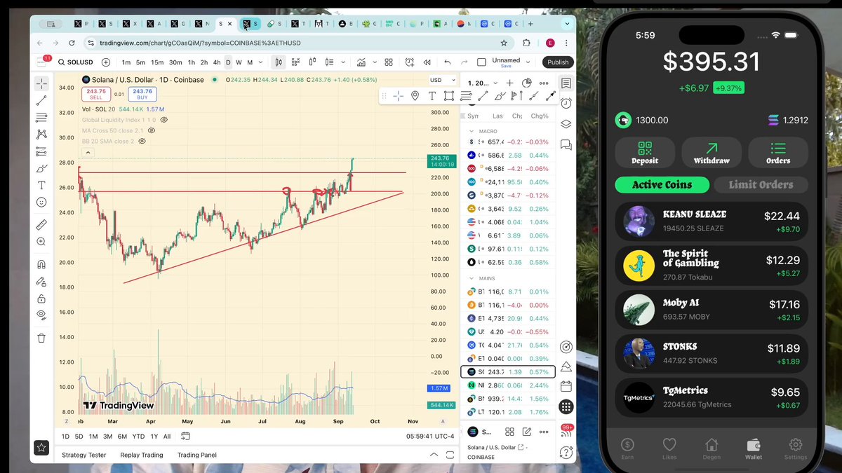
Task: Tap Withdraw button in phone wallet
Action: tap(711, 152)
